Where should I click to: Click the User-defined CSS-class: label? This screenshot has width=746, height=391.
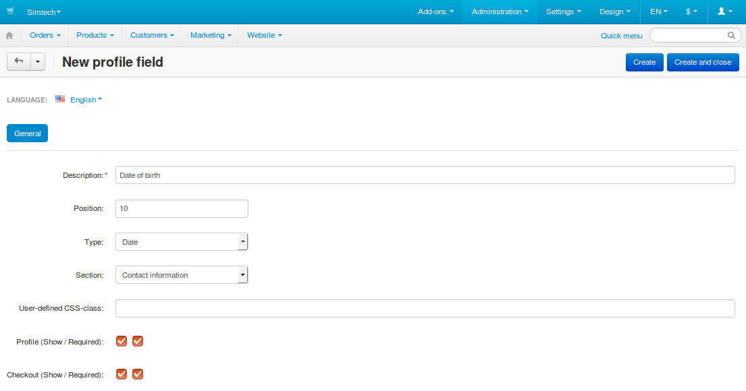click(x=61, y=308)
